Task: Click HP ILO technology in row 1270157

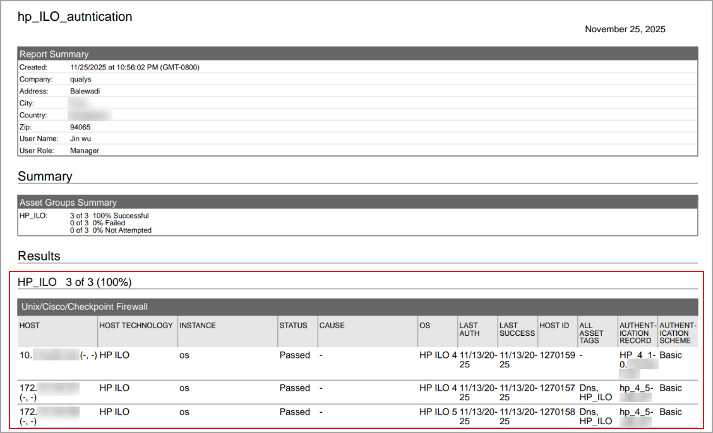Action: point(114,388)
